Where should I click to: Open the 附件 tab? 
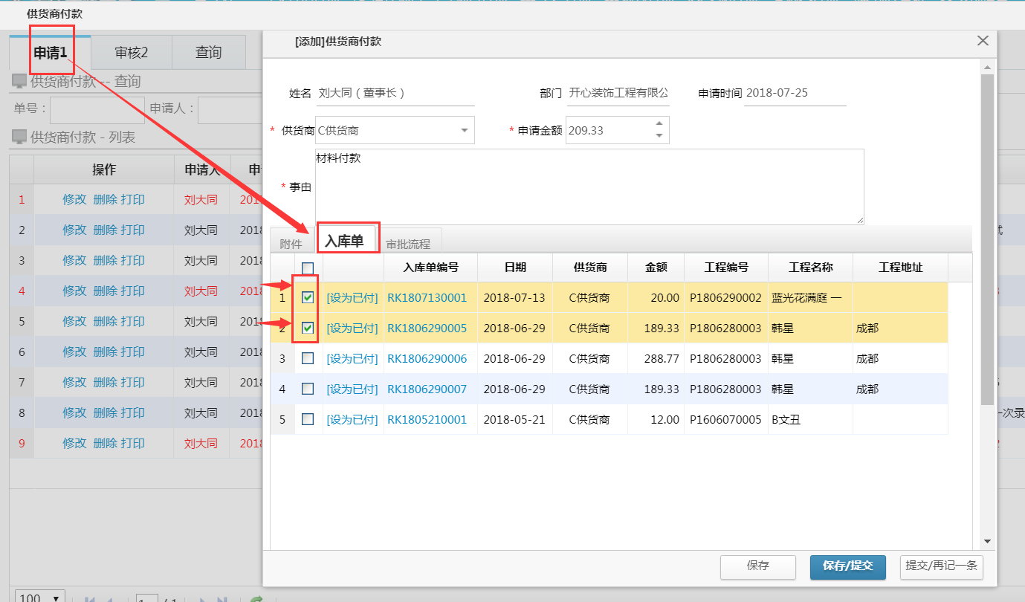[291, 244]
